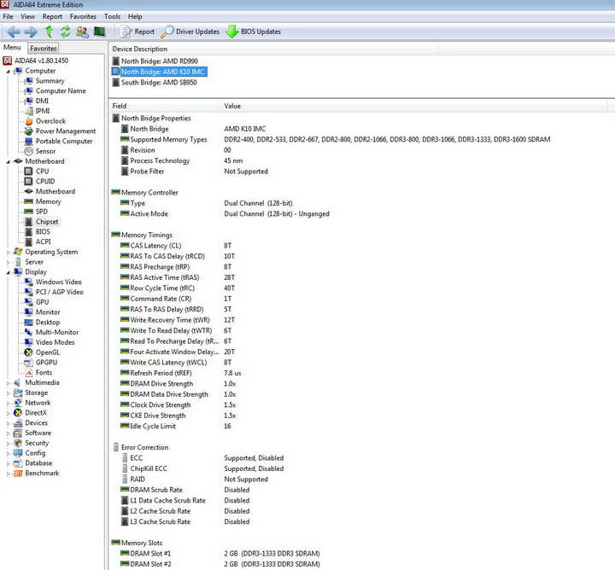Screen dimensions: 615x570
Task: Click the BIOS chip icon
Action: pyautogui.click(x=29, y=231)
